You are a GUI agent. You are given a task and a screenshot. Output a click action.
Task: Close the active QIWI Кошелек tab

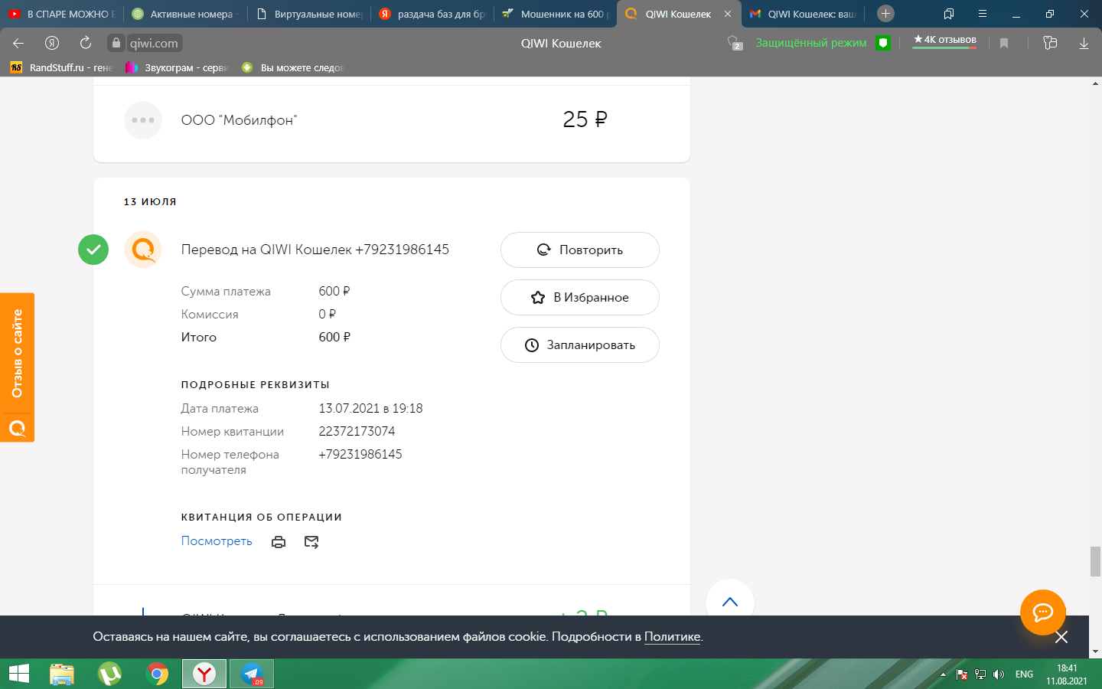(x=728, y=14)
